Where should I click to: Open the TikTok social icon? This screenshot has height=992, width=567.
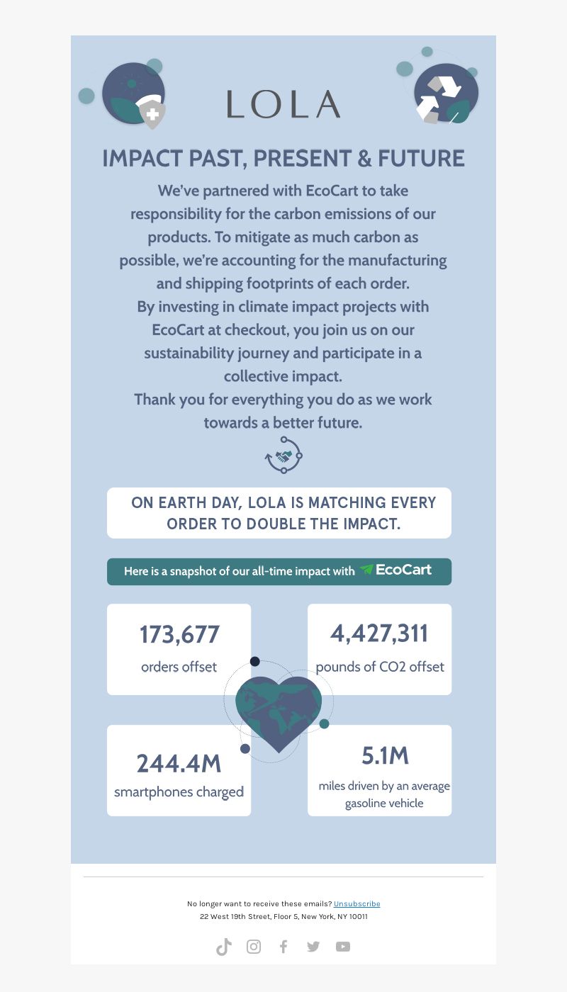tap(224, 947)
